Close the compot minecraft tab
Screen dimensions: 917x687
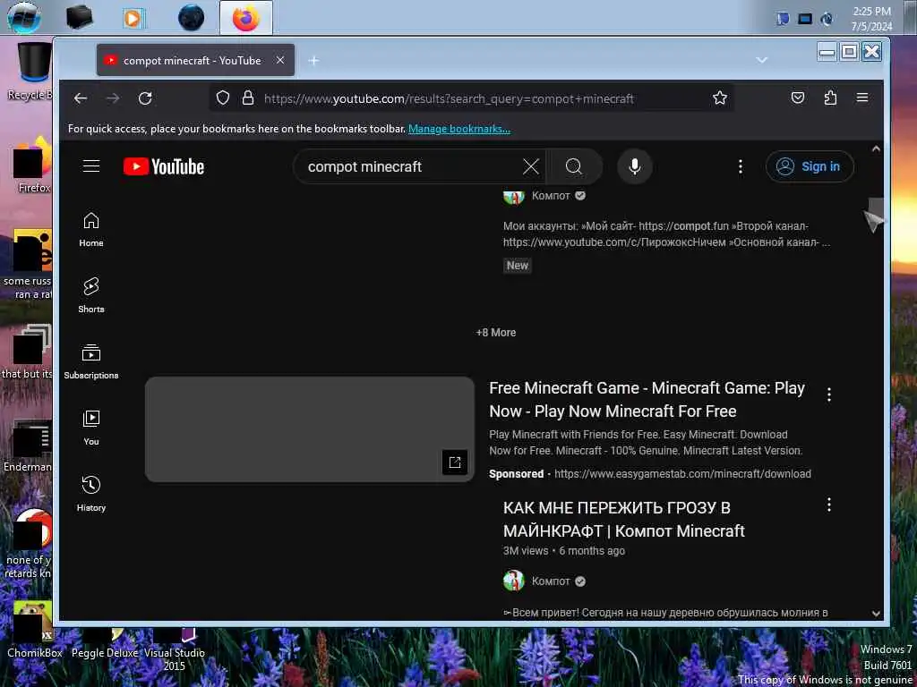[x=280, y=60]
